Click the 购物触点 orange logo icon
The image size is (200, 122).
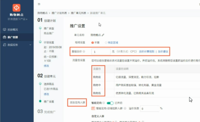(16, 8)
